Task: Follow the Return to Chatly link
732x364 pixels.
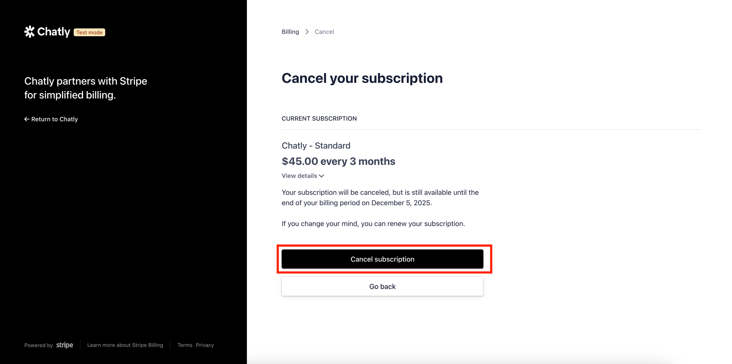Action: [x=54, y=119]
